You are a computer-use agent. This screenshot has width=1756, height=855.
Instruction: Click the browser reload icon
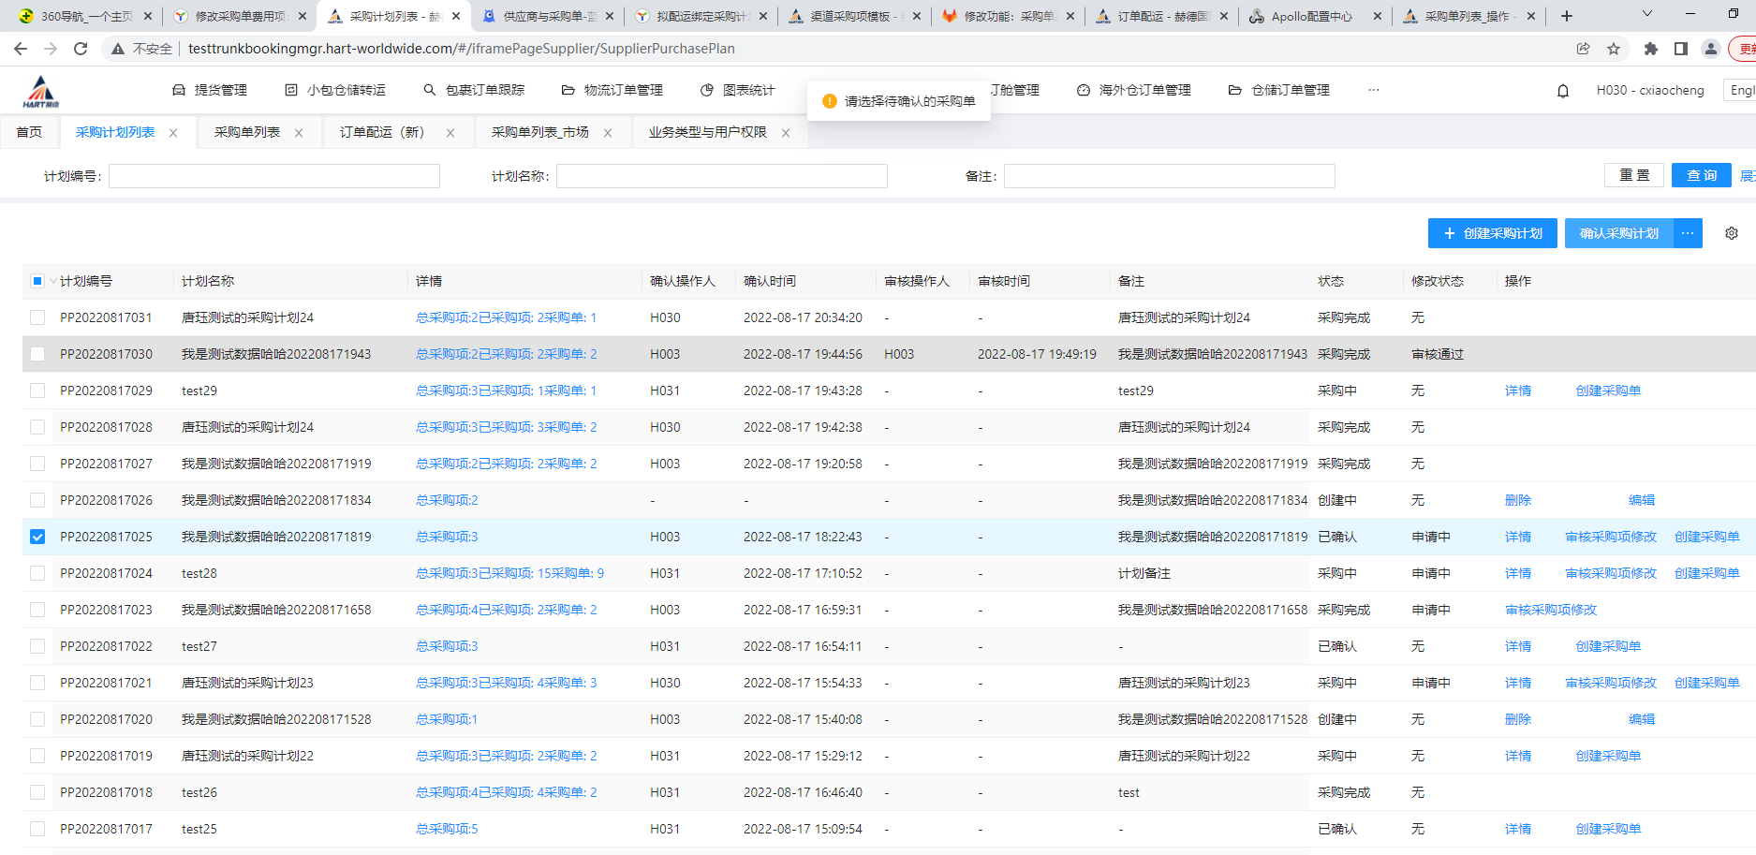(81, 49)
